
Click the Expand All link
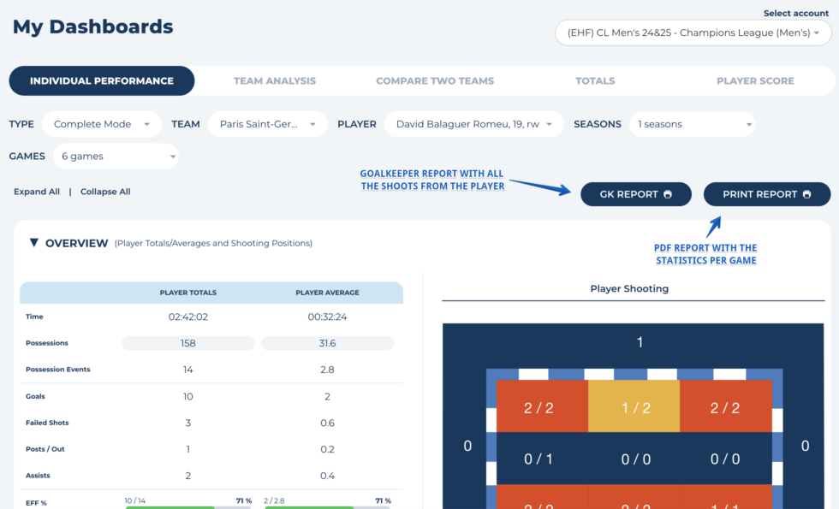pyautogui.click(x=37, y=192)
